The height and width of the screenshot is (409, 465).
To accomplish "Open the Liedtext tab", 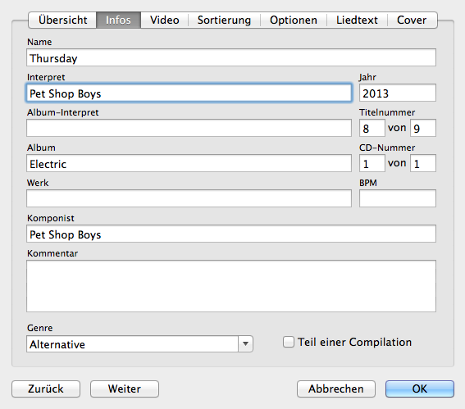I will [x=357, y=20].
